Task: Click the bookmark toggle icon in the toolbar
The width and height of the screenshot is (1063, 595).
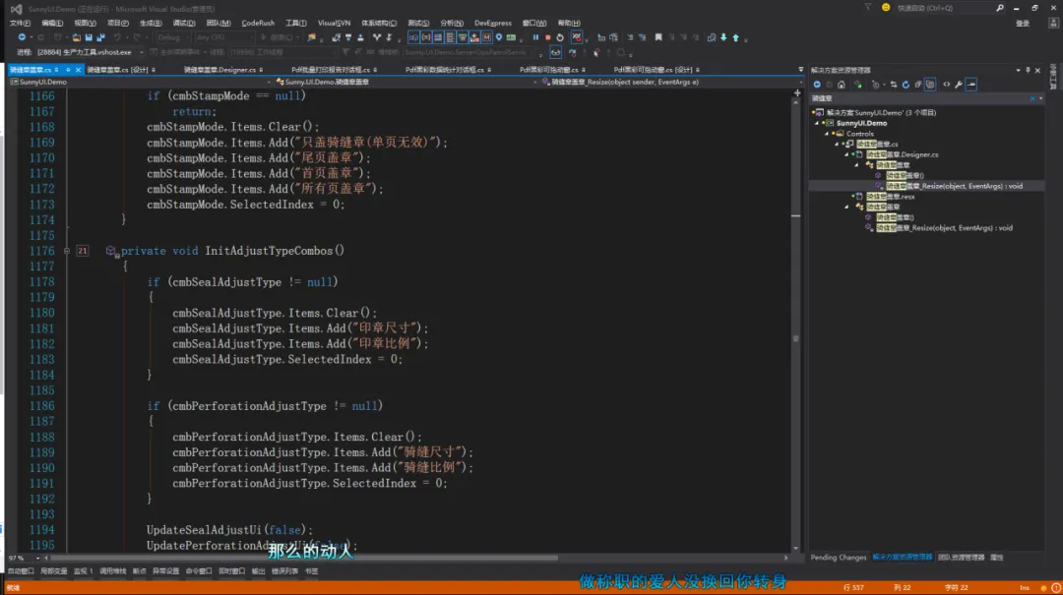Action: point(658,37)
